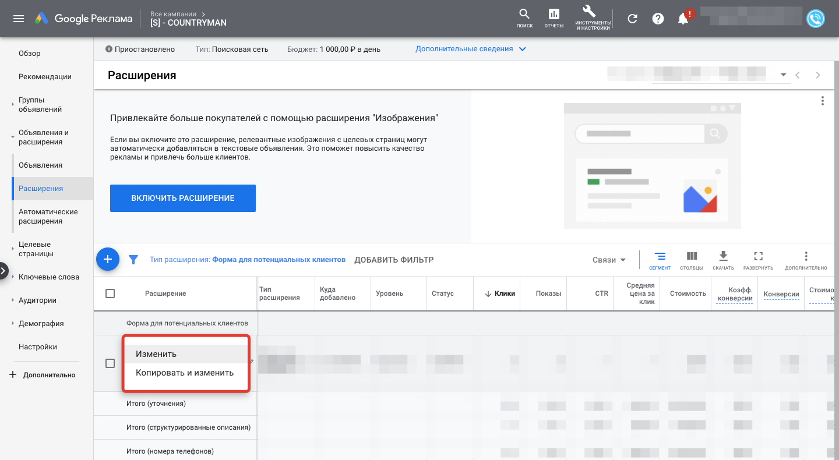The height and width of the screenshot is (460, 839).
Task: Choose Копировать и изменить menu entry
Action: 186,373
